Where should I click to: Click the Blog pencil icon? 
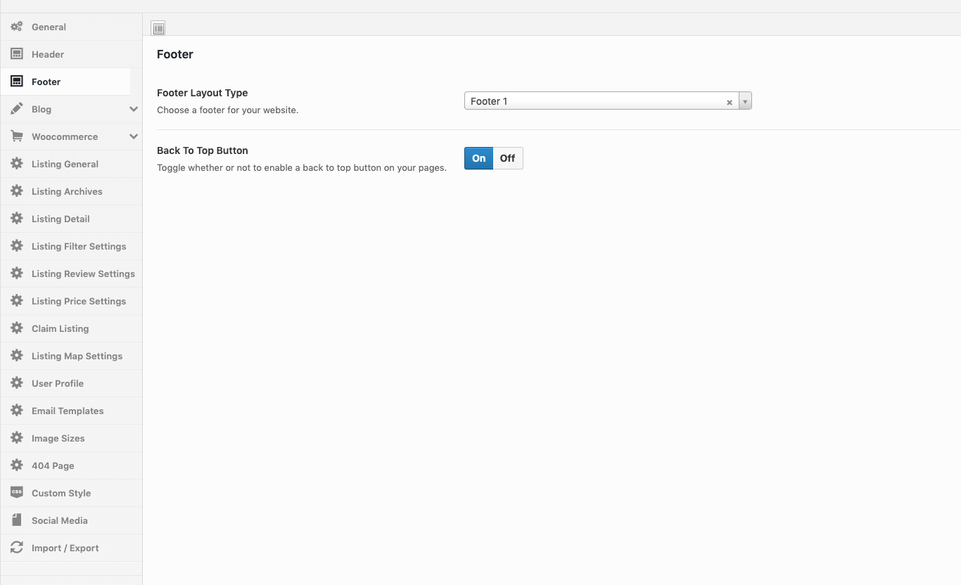click(17, 109)
